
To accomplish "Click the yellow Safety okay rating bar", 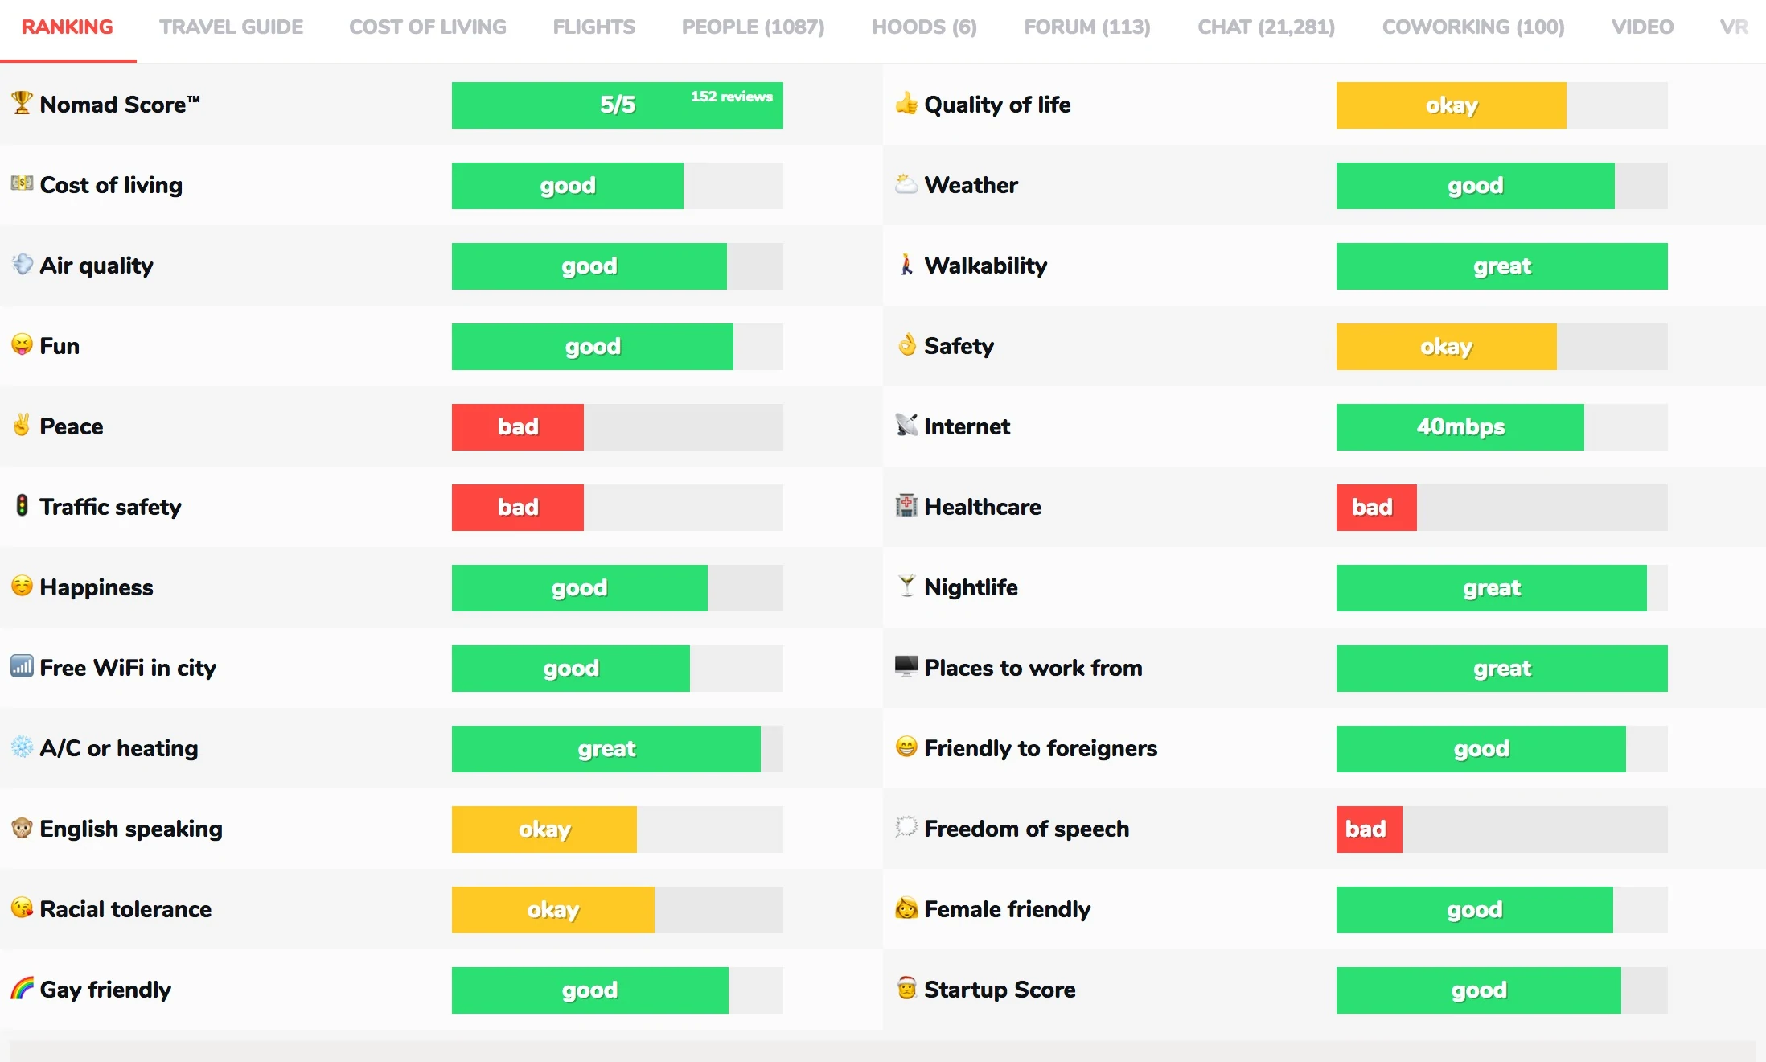I will [x=1446, y=347].
